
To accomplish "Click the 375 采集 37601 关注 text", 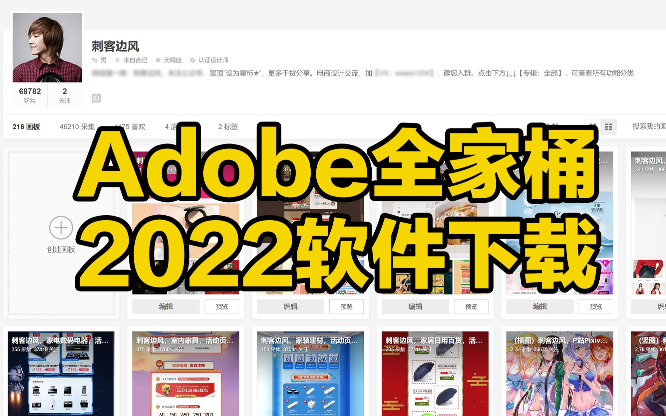I will pyautogui.click(x=160, y=349).
